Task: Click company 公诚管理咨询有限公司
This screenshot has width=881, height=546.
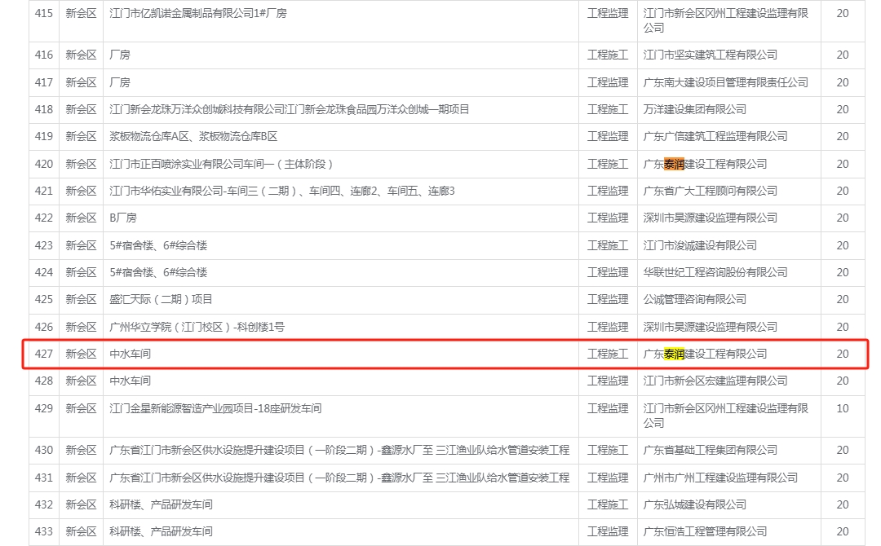Action: tap(694, 300)
